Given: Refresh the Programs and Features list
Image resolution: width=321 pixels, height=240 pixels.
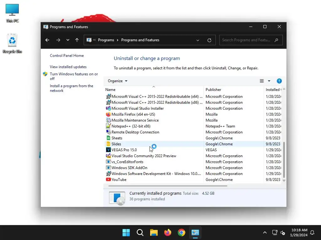Looking at the screenshot, I should (x=209, y=40).
